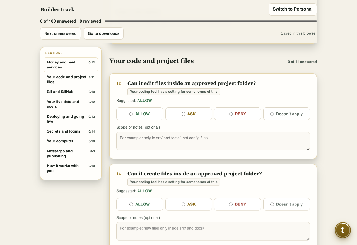
Task: Select ASK for question 14 create files
Action: pyautogui.click(x=189, y=204)
